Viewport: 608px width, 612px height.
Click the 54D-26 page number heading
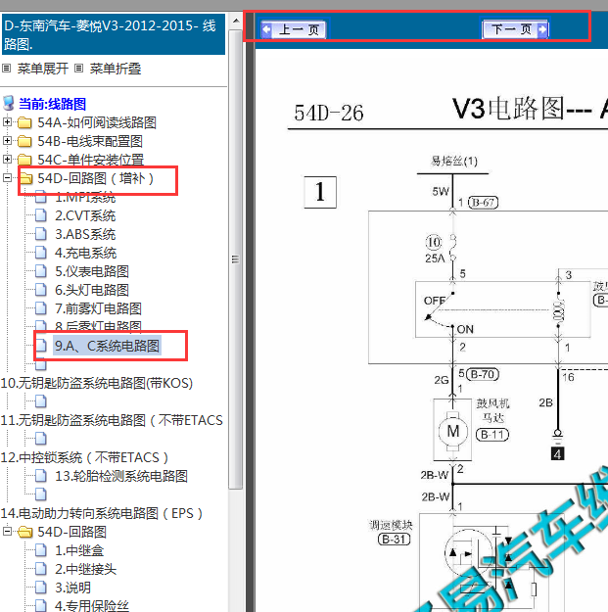329,114
